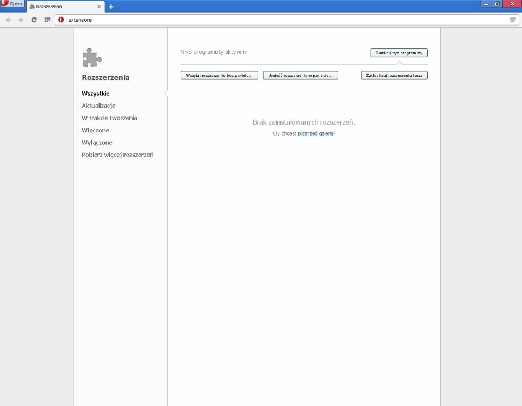Image resolution: width=522 pixels, height=406 pixels.
Task: Open the Opera main menu button
Action: point(13,4)
